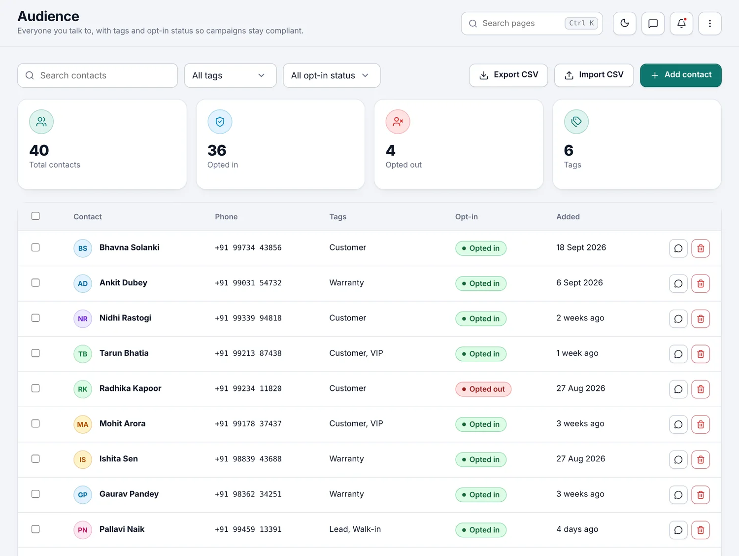
Task: Open the three-dot more options menu
Action: coord(710,24)
